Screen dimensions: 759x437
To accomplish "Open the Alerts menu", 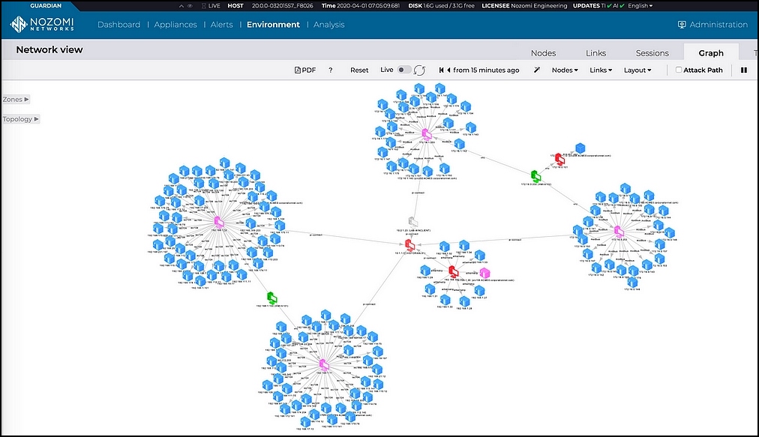I will coord(222,25).
